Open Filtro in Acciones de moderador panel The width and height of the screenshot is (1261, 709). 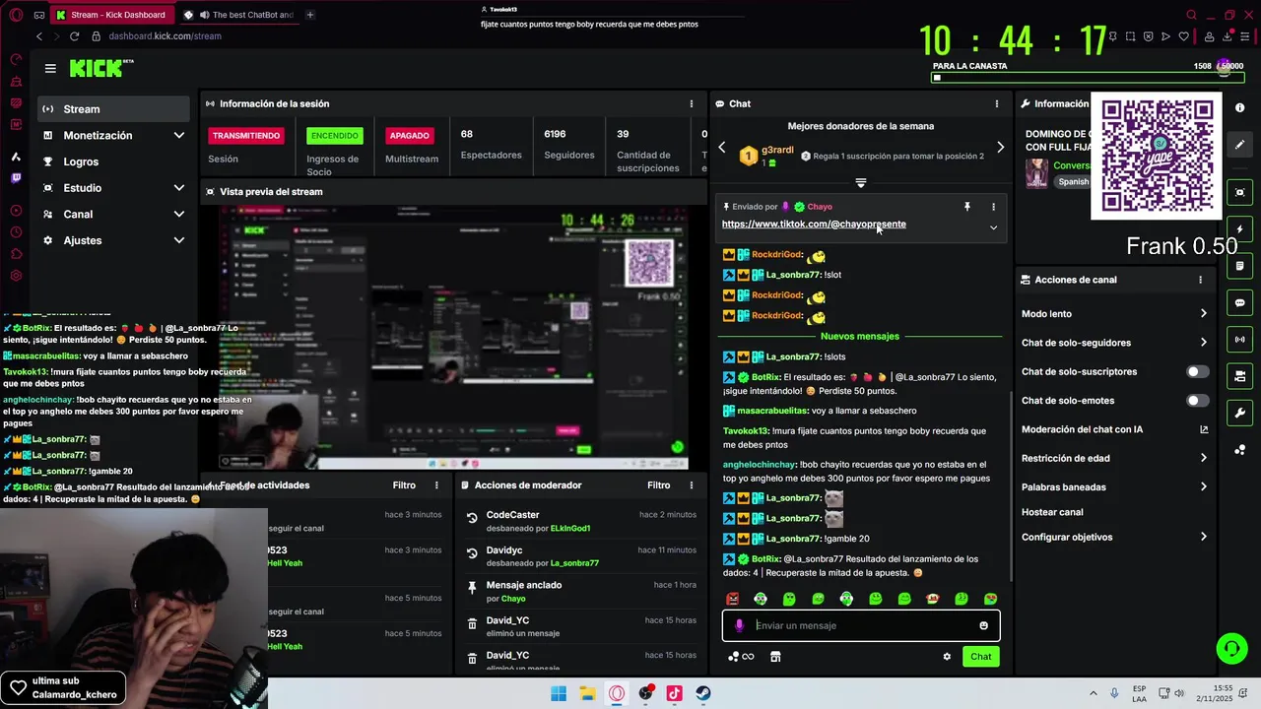[658, 485]
